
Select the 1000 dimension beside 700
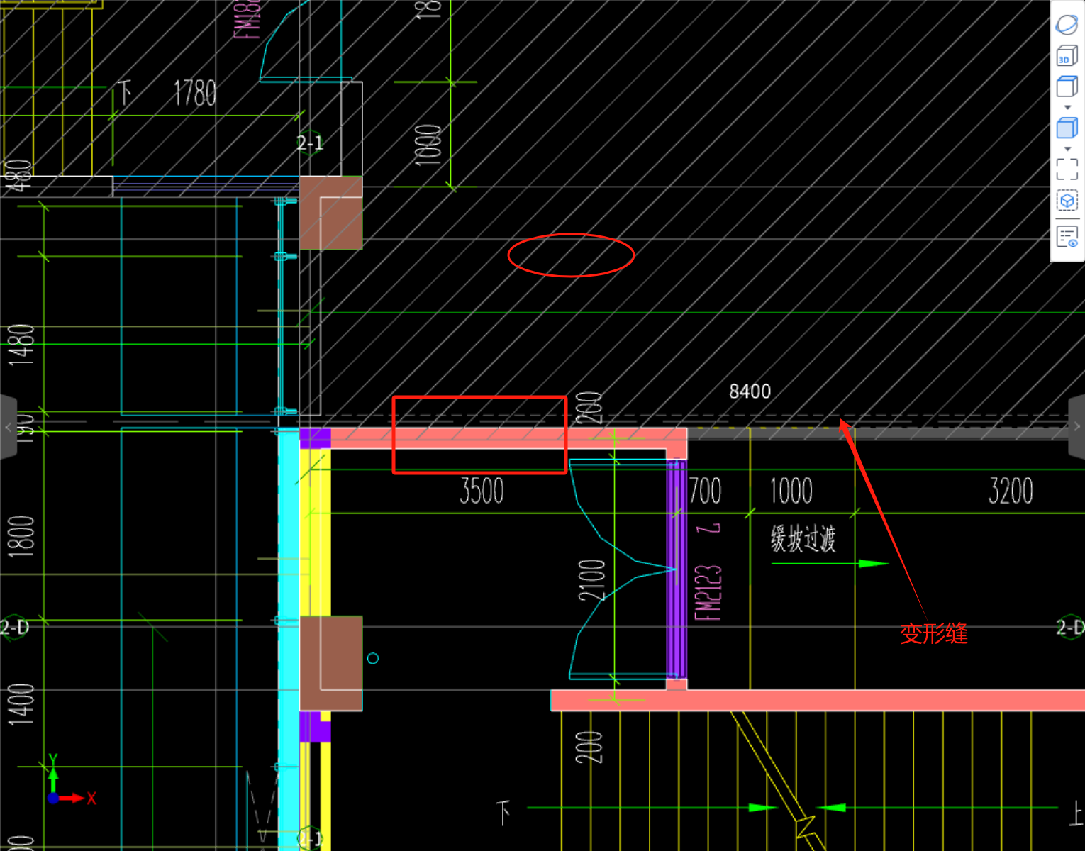point(791,491)
